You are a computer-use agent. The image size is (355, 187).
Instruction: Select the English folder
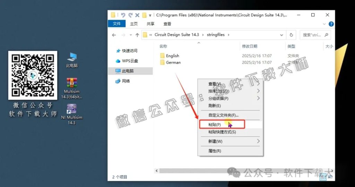pos(172,56)
